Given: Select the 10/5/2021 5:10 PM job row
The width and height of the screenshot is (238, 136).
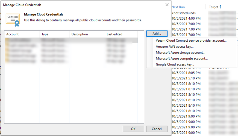Looking at the screenshot, I should point(186,78).
